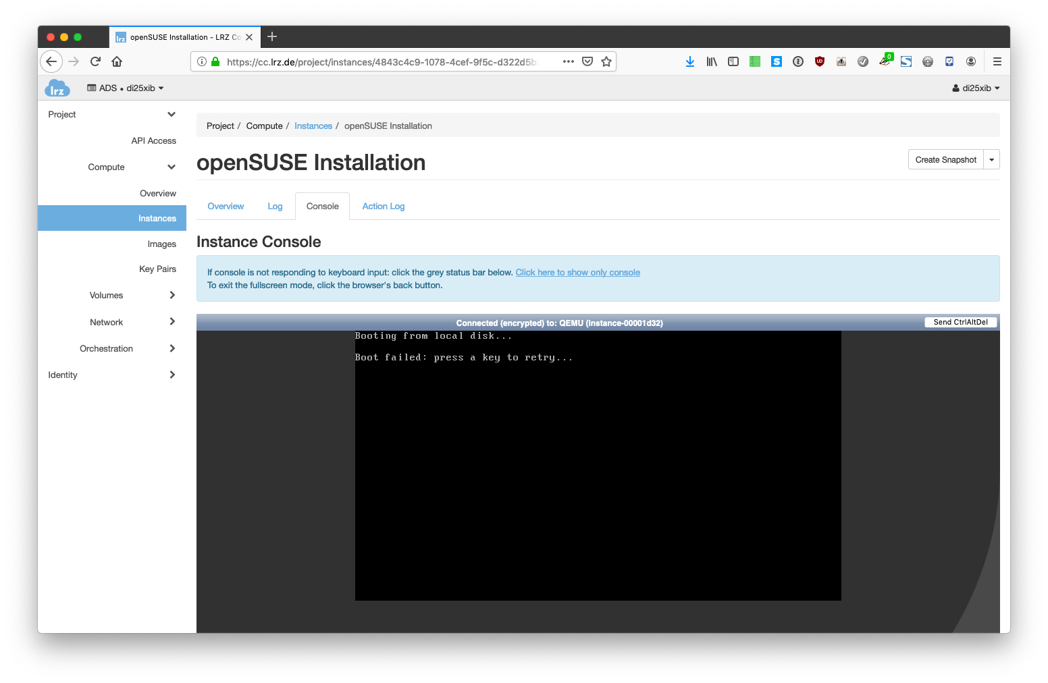Screen dimensions: 1048x683
Task: Click the uBlock Origin extension icon
Action: (x=819, y=61)
